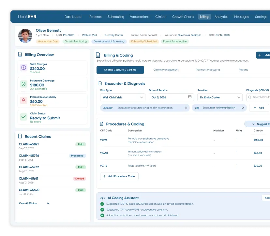Open the denied claim CLAIM-45611
Screen dimensions: 270x236
(28, 179)
